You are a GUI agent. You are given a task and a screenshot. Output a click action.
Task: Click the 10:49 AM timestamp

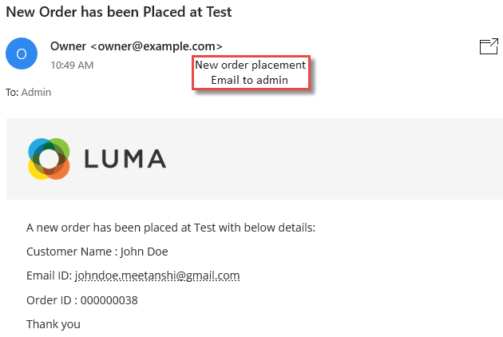[x=72, y=65]
